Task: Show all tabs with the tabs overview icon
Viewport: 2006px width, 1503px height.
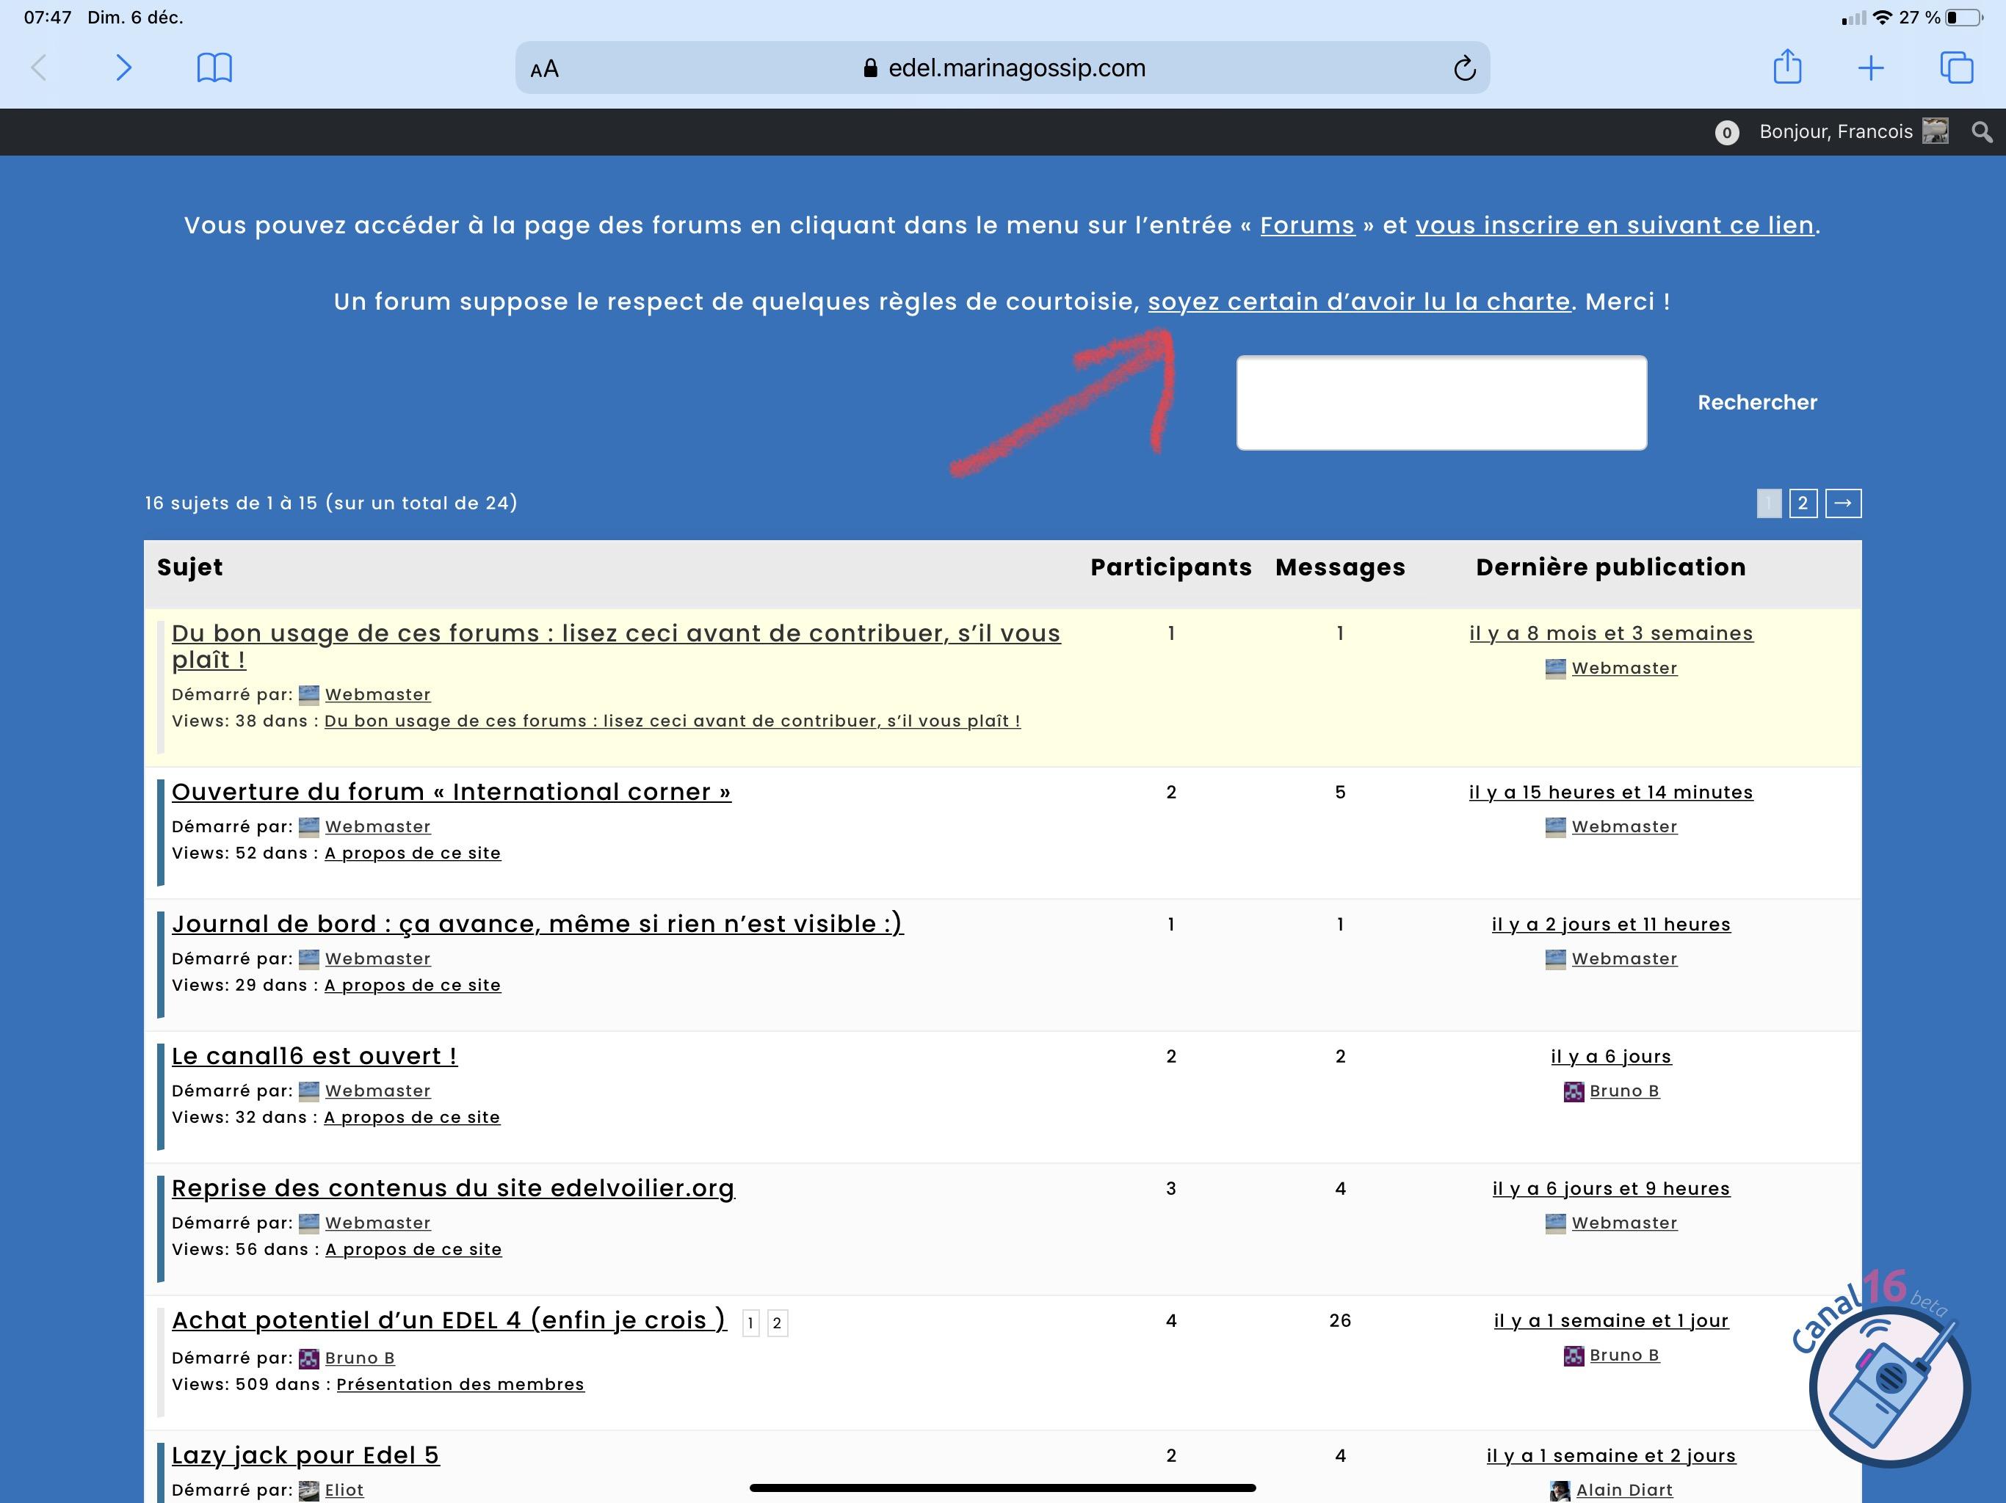Action: (x=1956, y=68)
